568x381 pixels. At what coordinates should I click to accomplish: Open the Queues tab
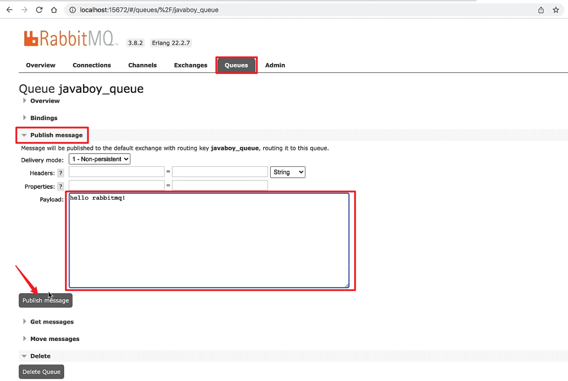coord(236,65)
